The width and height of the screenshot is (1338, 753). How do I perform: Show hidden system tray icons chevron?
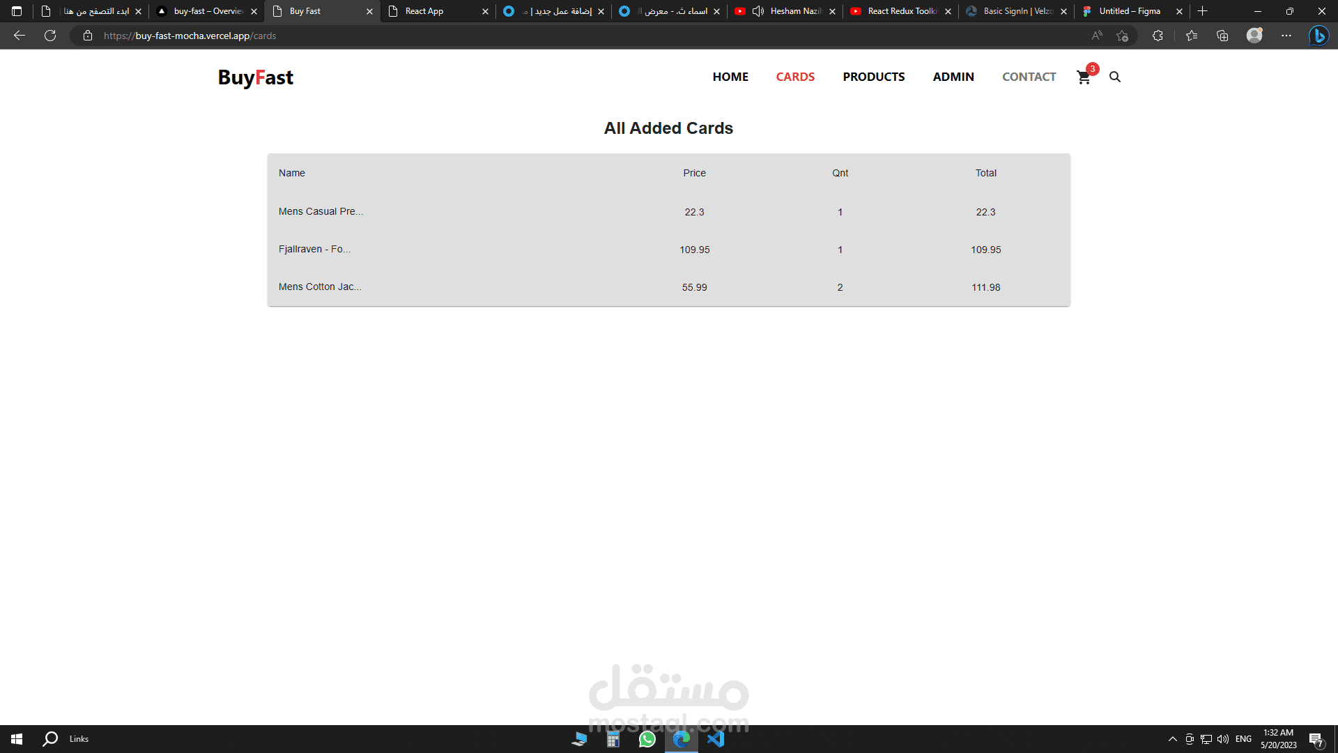coord(1173,739)
